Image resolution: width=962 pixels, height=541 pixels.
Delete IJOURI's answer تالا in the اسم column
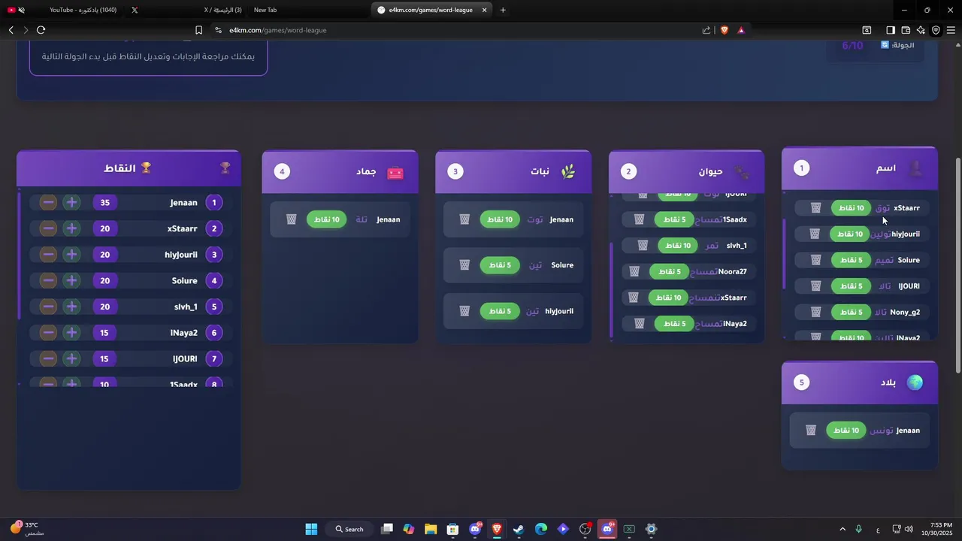click(x=817, y=286)
